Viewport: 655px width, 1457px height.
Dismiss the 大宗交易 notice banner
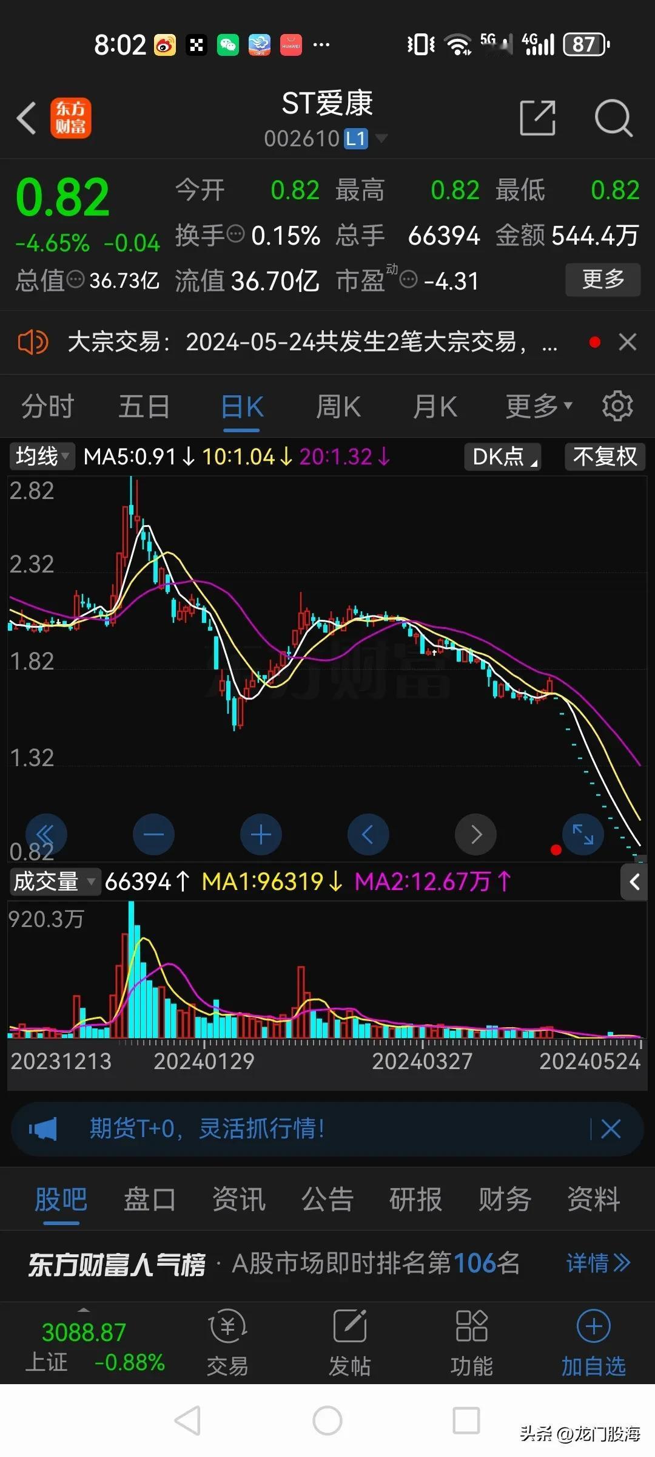(628, 342)
